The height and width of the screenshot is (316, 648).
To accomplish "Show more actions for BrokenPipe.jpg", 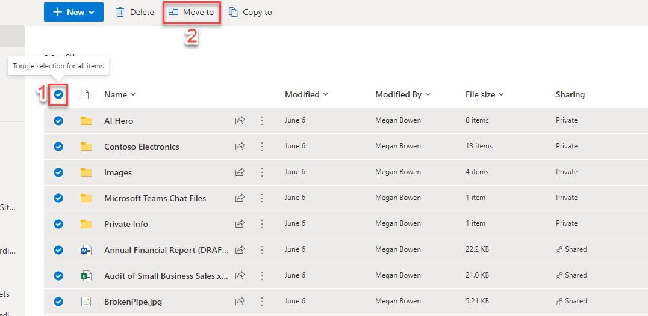I will point(261,302).
